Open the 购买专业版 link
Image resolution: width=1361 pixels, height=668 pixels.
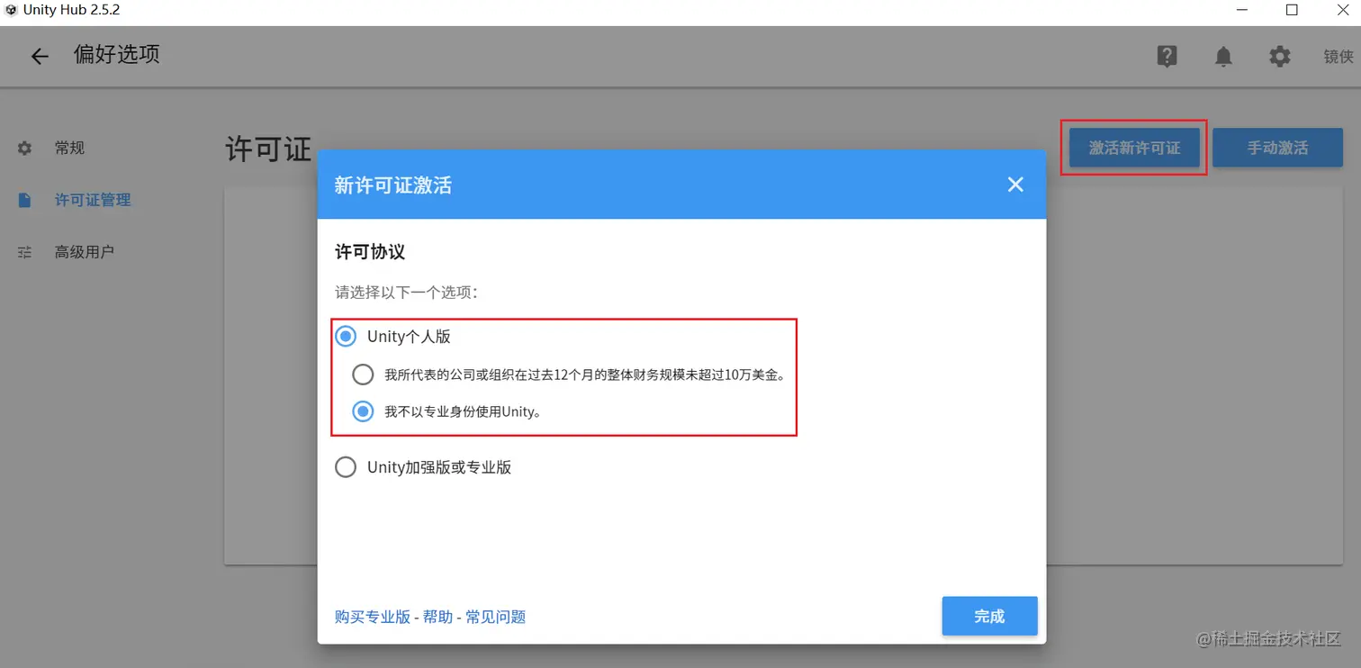(x=372, y=617)
